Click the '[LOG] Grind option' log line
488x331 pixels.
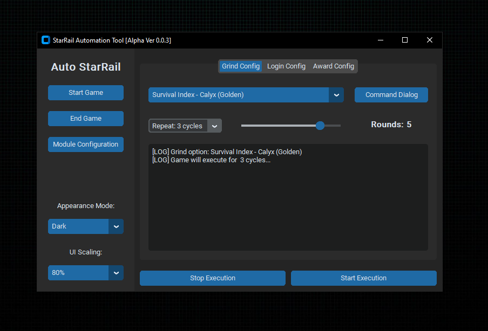click(x=227, y=151)
